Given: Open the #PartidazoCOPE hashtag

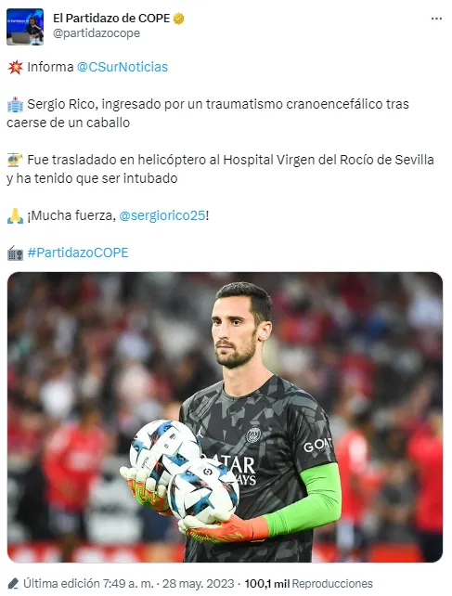Looking at the screenshot, I should 78,253.
